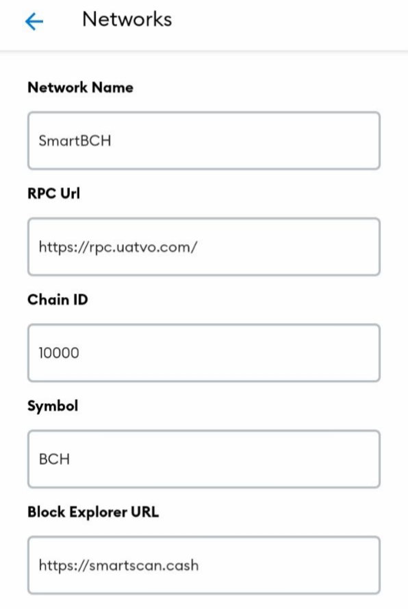Click the Symbol label
The width and height of the screenshot is (408, 609).
[53, 406]
